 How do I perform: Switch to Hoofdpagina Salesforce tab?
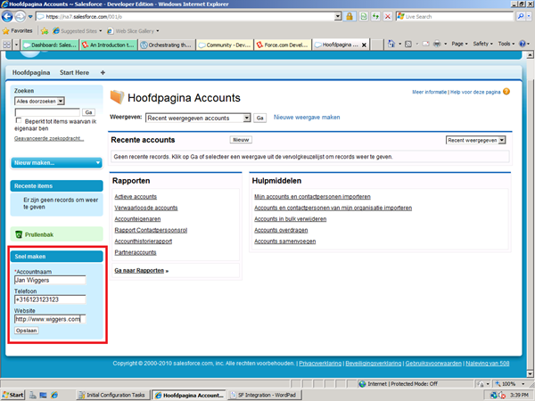click(x=31, y=73)
